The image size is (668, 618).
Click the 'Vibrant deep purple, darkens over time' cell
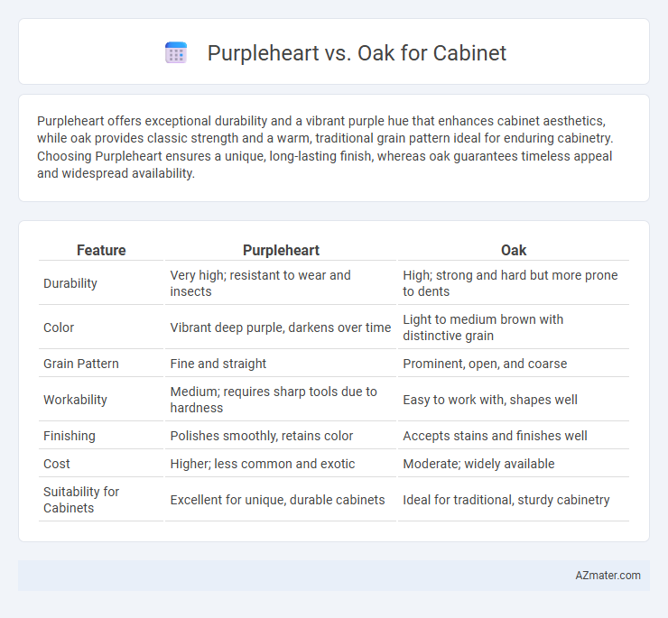(281, 327)
